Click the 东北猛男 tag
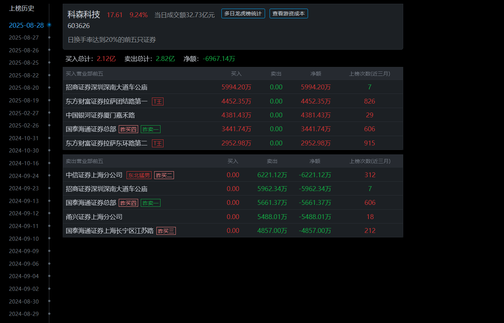Image resolution: width=504 pixels, height=323 pixels. (139, 175)
